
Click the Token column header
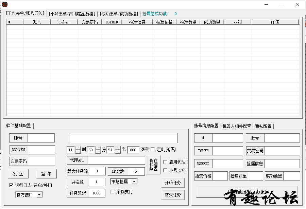64,22
